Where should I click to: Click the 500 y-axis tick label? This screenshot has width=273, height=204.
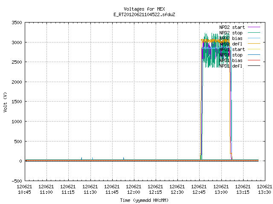tap(18, 142)
